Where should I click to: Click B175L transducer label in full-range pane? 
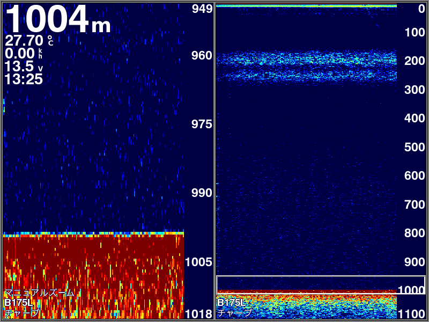(231, 303)
